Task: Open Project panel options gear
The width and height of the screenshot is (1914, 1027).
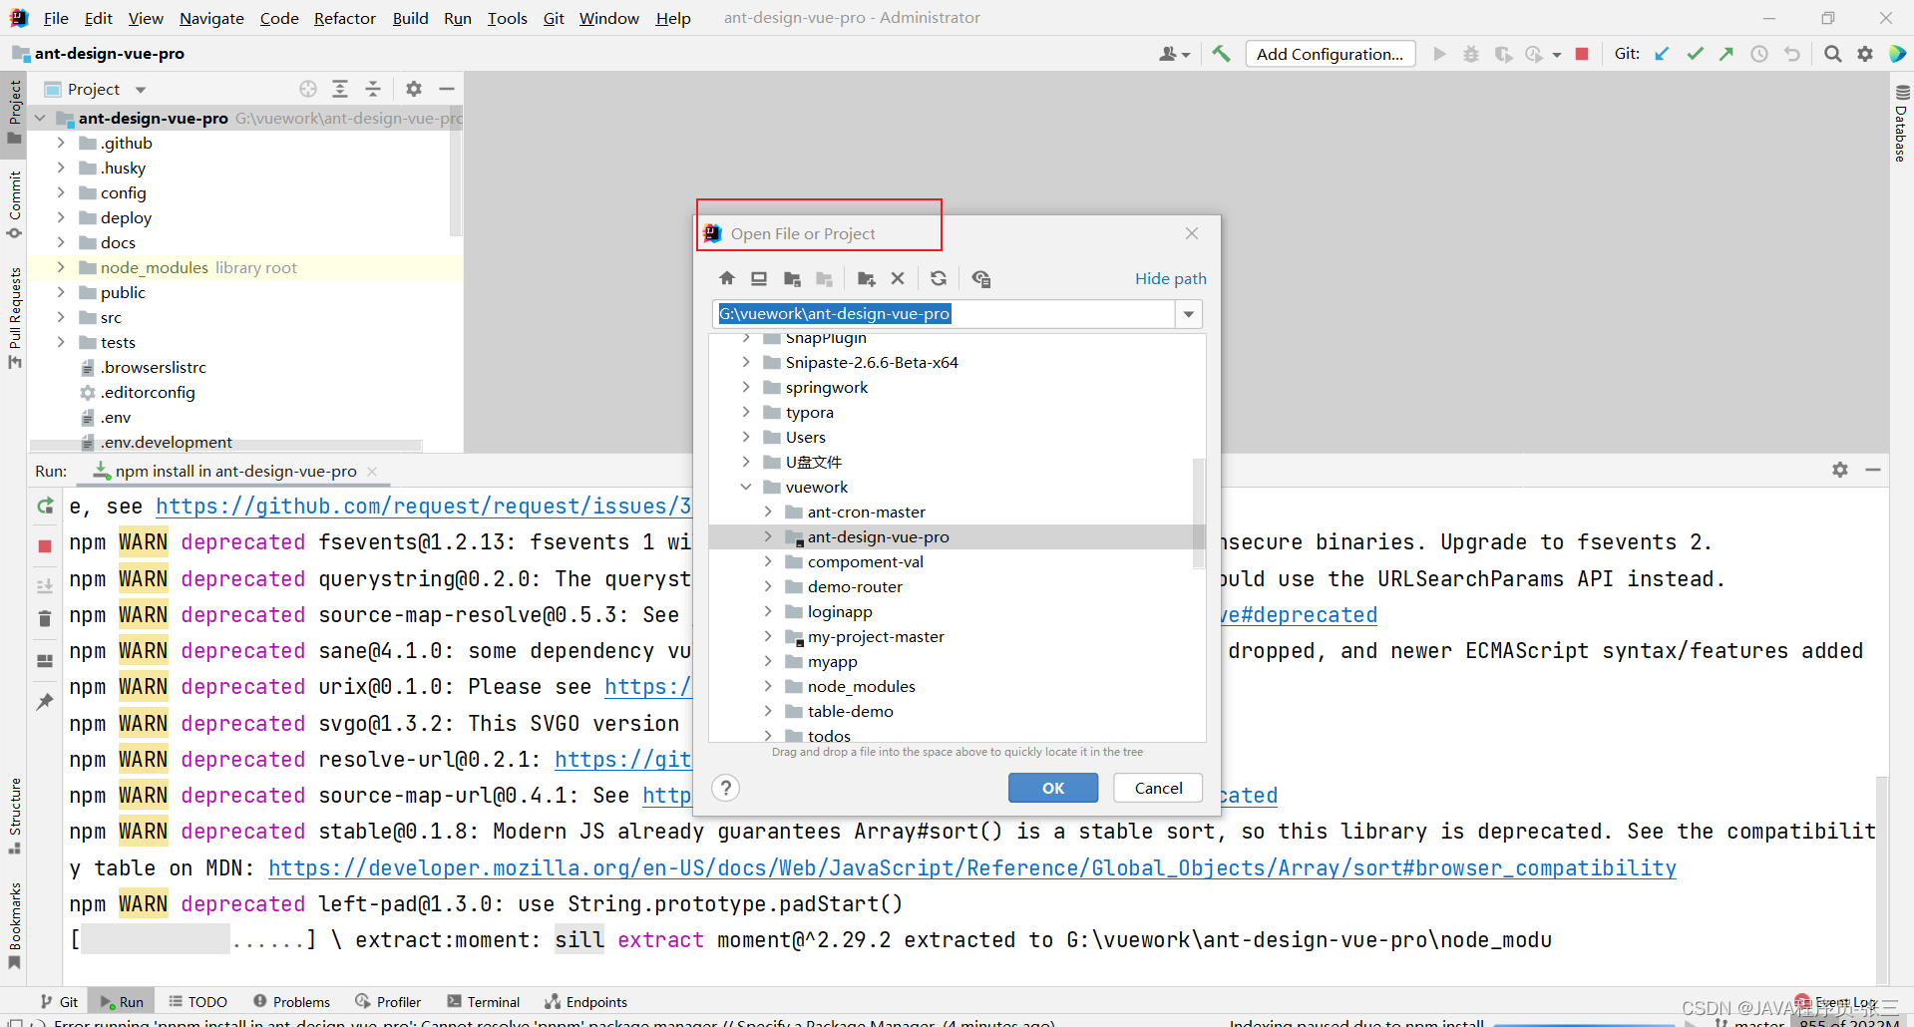Action: point(414,89)
